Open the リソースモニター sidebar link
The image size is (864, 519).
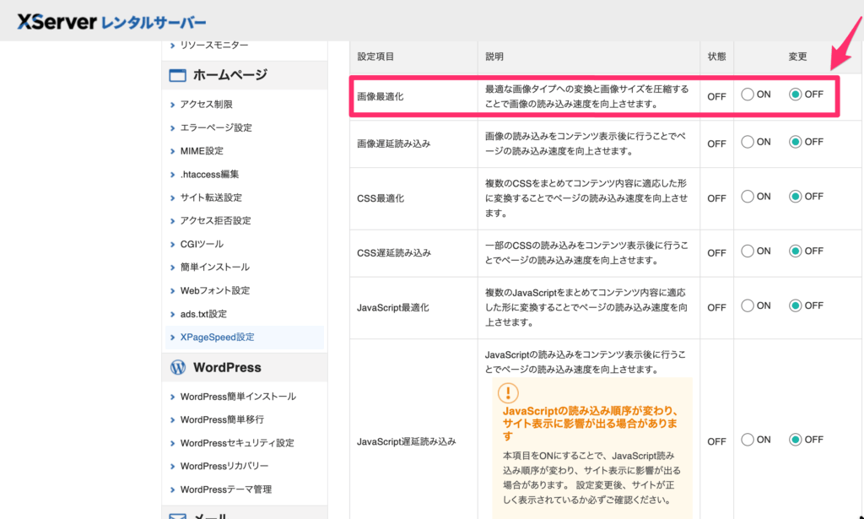(x=214, y=45)
